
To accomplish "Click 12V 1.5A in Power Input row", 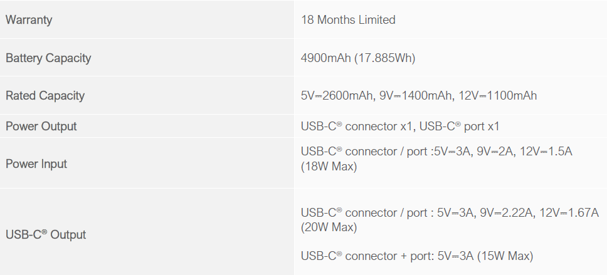I will 546,151.
